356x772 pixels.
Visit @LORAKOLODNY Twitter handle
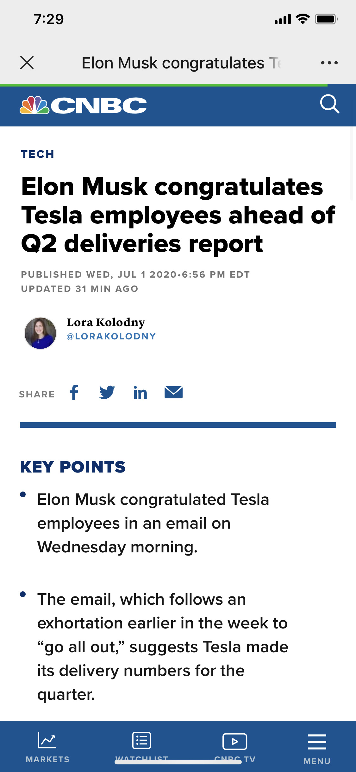(x=111, y=336)
